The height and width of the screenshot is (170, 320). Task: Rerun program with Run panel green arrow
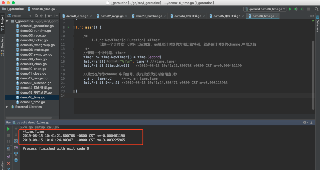pos(9,129)
